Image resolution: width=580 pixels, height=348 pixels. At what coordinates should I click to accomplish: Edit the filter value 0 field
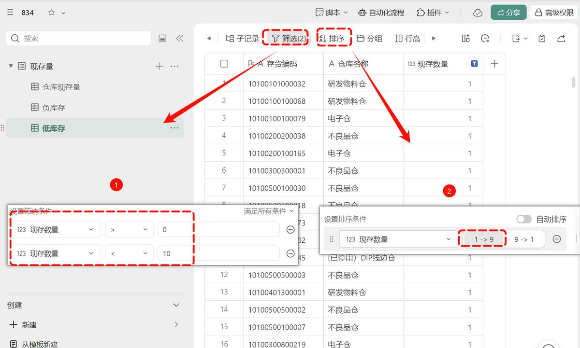click(x=218, y=230)
